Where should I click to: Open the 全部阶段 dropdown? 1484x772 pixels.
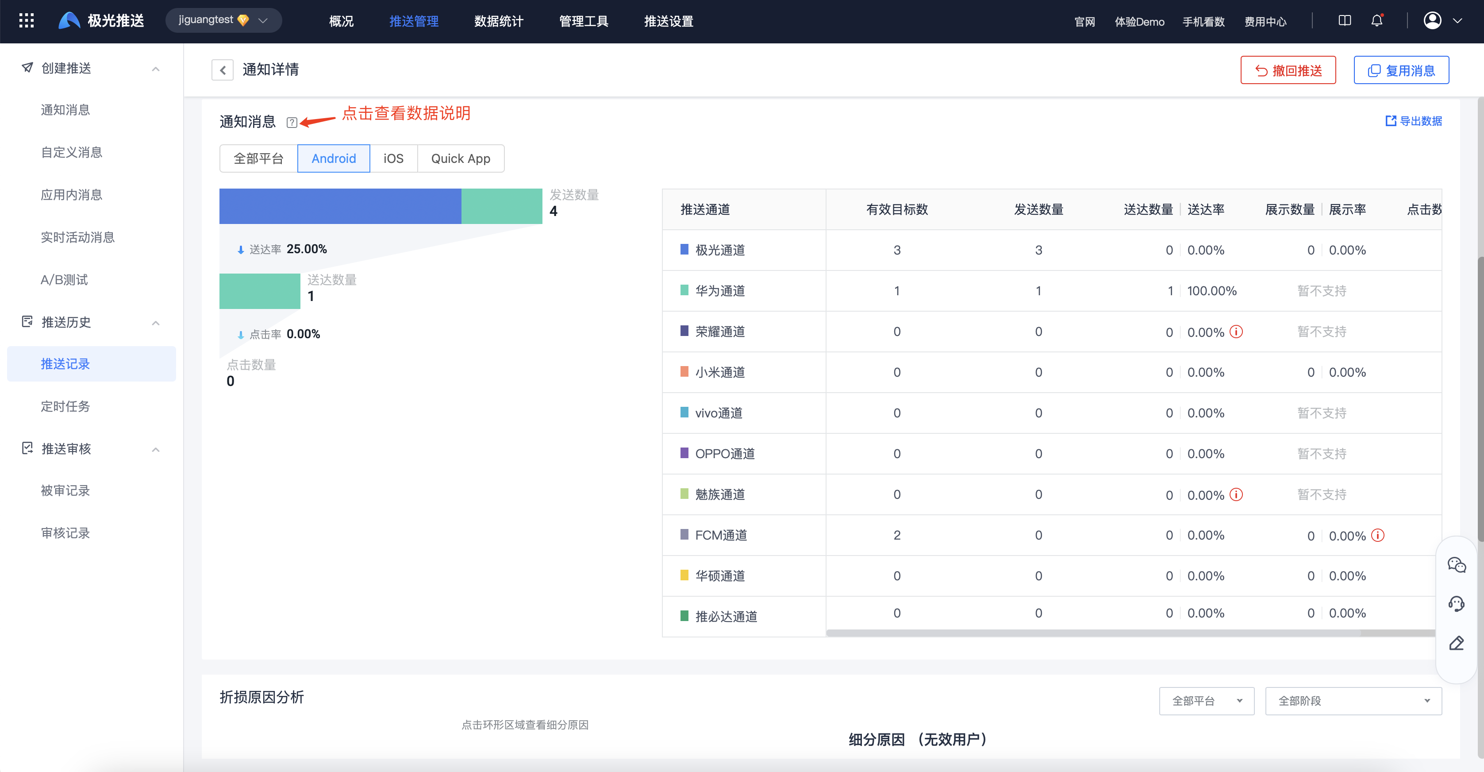pos(1353,700)
